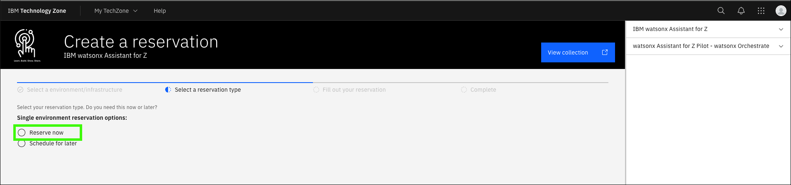Click external-link icon on View collection
The image size is (791, 185).
[x=605, y=52]
